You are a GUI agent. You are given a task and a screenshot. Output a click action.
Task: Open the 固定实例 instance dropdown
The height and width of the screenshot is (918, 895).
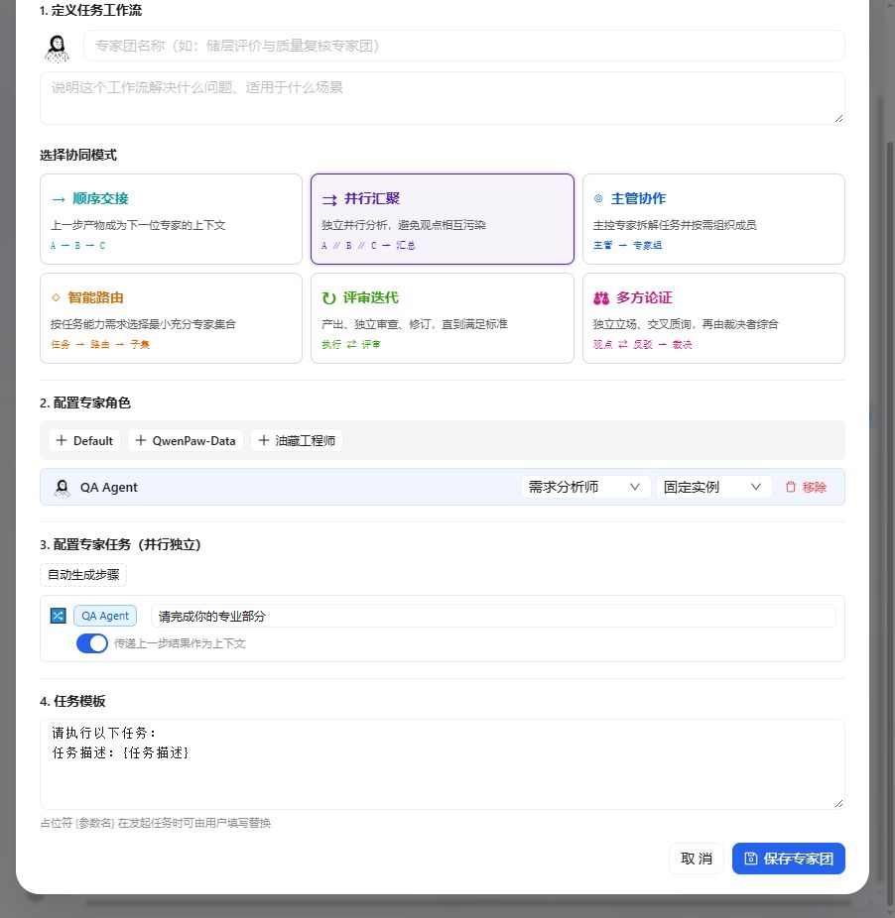(x=712, y=487)
